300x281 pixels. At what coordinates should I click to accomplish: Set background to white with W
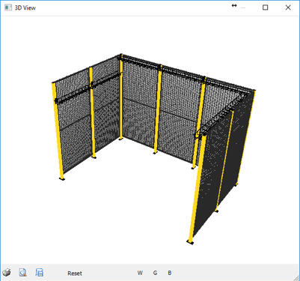coord(140,273)
